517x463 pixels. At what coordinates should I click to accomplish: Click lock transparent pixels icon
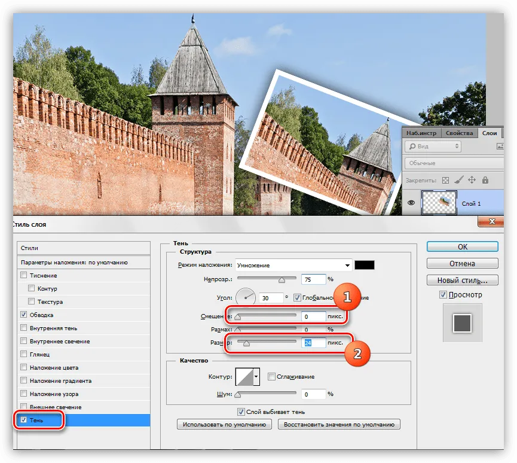click(x=445, y=180)
